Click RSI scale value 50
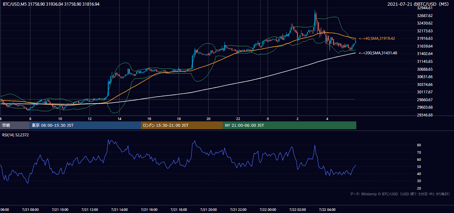Image resolution: width=454 pixels, height=213 pixels. pyautogui.click(x=419, y=166)
